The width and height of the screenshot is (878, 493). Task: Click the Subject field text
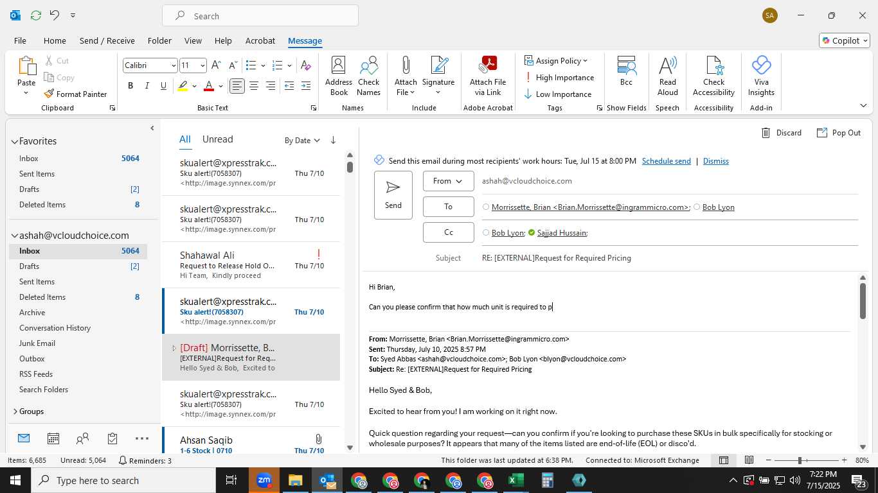tap(557, 258)
